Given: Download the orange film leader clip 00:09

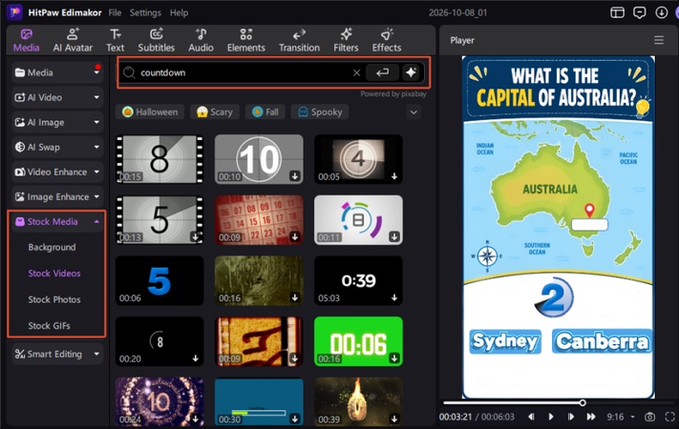Looking at the screenshot, I should coord(295,358).
